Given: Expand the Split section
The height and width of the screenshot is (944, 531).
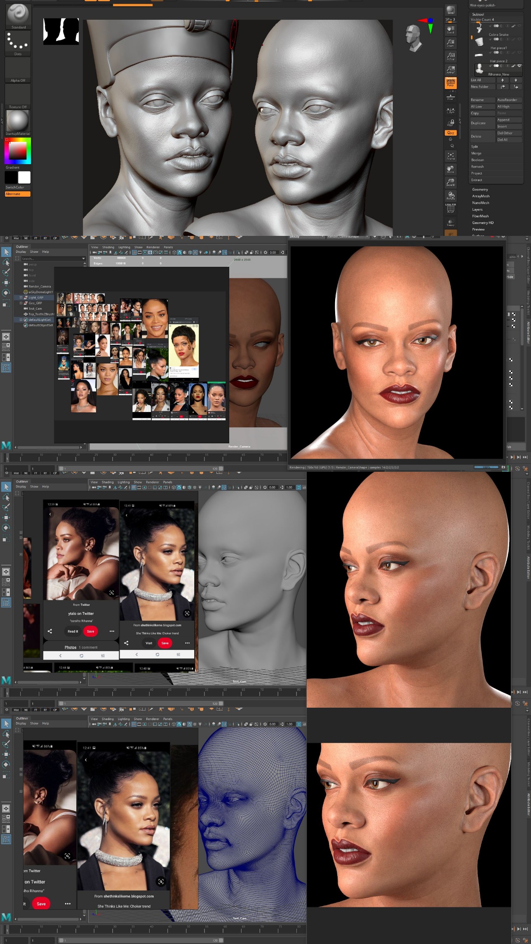Looking at the screenshot, I should pos(475,146).
